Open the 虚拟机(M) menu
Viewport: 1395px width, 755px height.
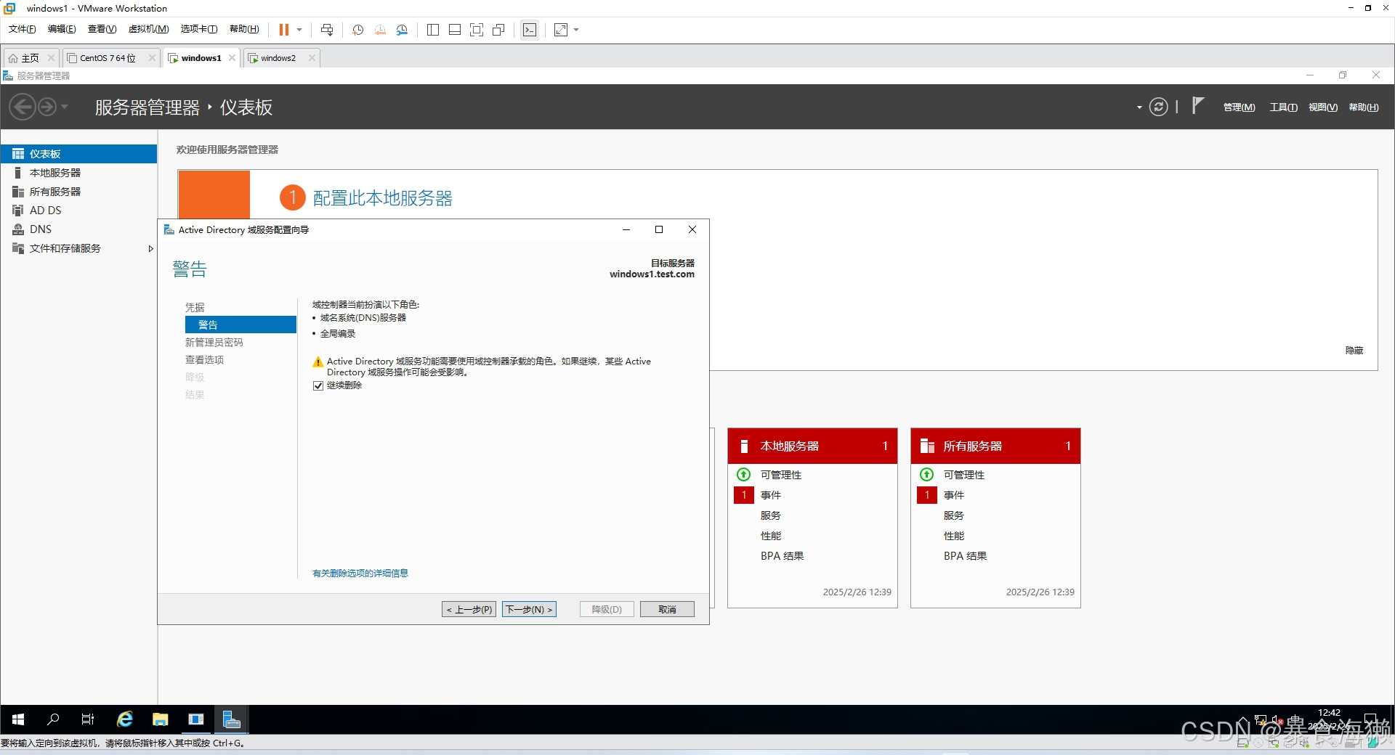[x=148, y=29]
